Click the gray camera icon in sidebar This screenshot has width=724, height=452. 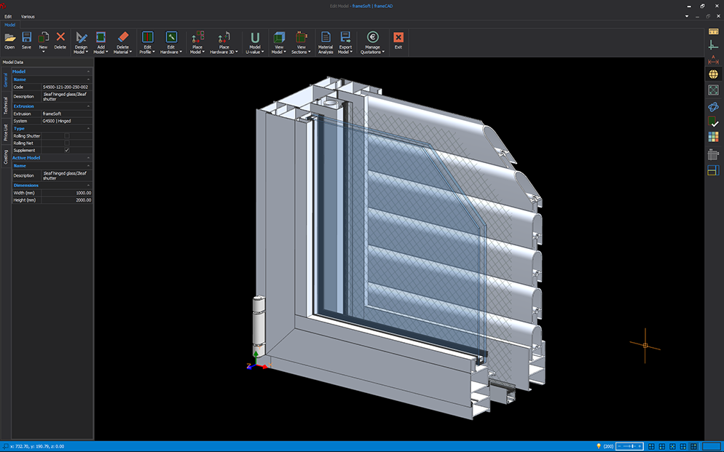pyautogui.click(x=713, y=154)
